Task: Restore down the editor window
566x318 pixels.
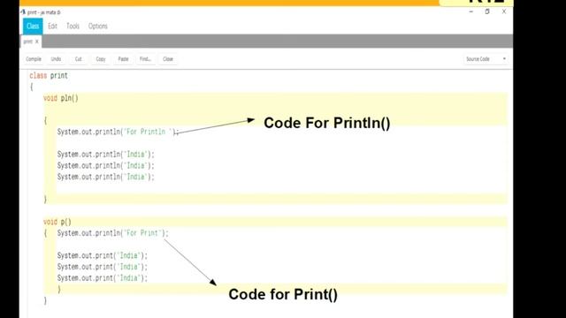Action: click(x=487, y=11)
